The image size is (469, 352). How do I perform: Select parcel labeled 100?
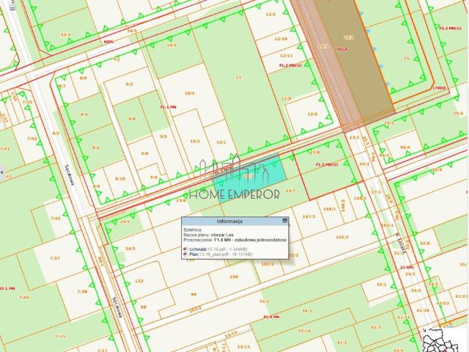[x=234, y=276]
